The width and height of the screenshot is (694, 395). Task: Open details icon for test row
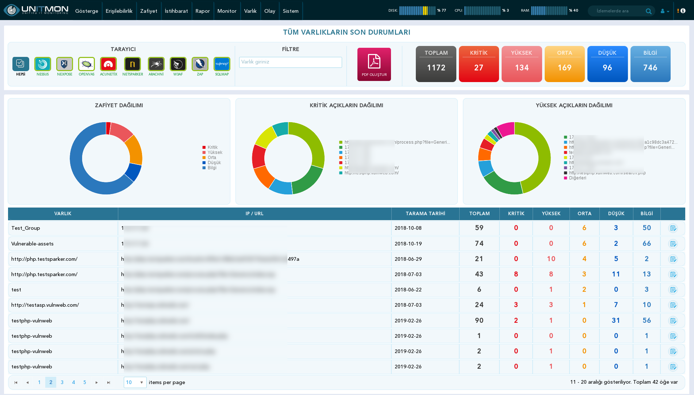coord(673,290)
